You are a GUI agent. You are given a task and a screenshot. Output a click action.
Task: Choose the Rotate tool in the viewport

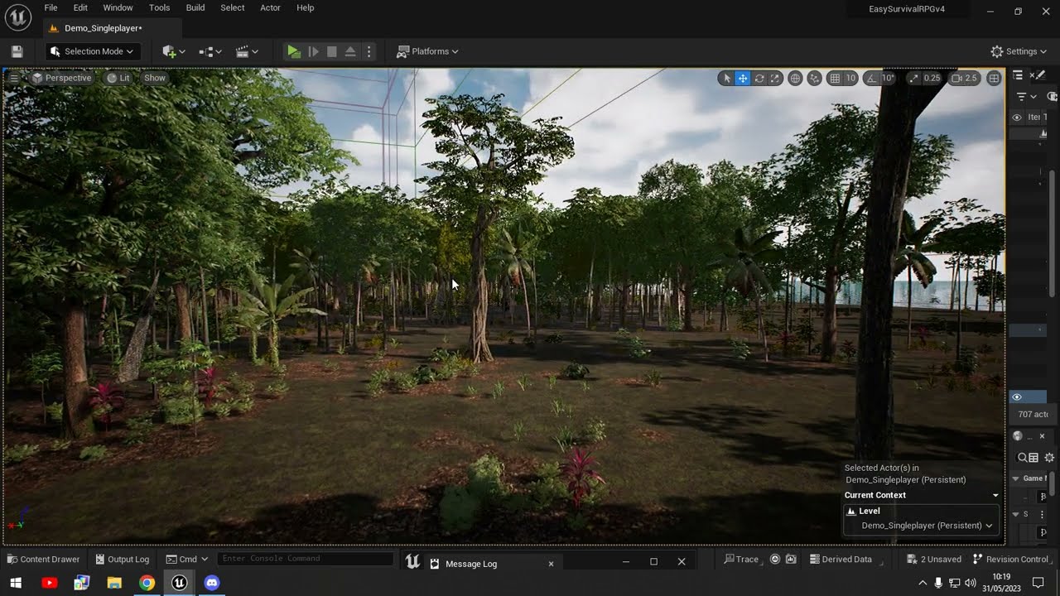(x=759, y=78)
